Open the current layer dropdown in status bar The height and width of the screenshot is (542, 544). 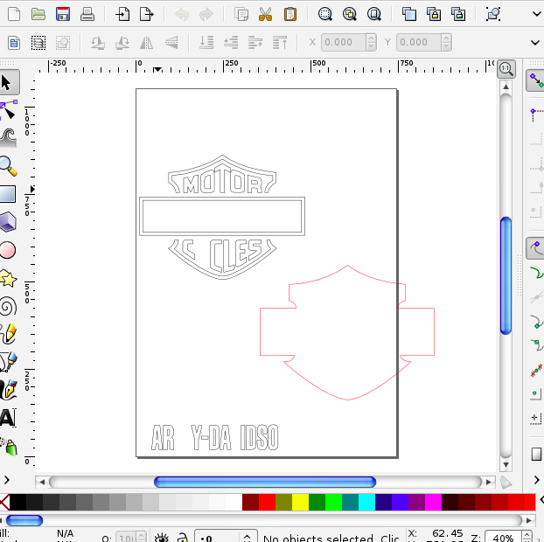pyautogui.click(x=226, y=536)
